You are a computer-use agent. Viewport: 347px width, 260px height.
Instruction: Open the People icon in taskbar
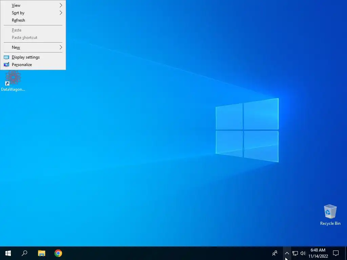click(x=275, y=253)
